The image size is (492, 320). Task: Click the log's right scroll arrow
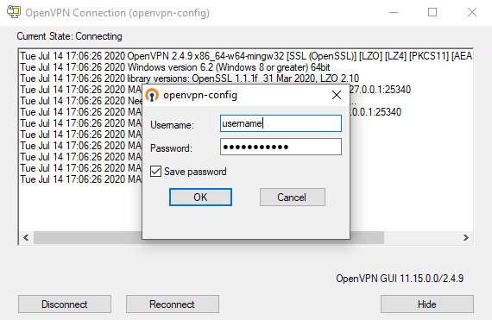[465, 237]
